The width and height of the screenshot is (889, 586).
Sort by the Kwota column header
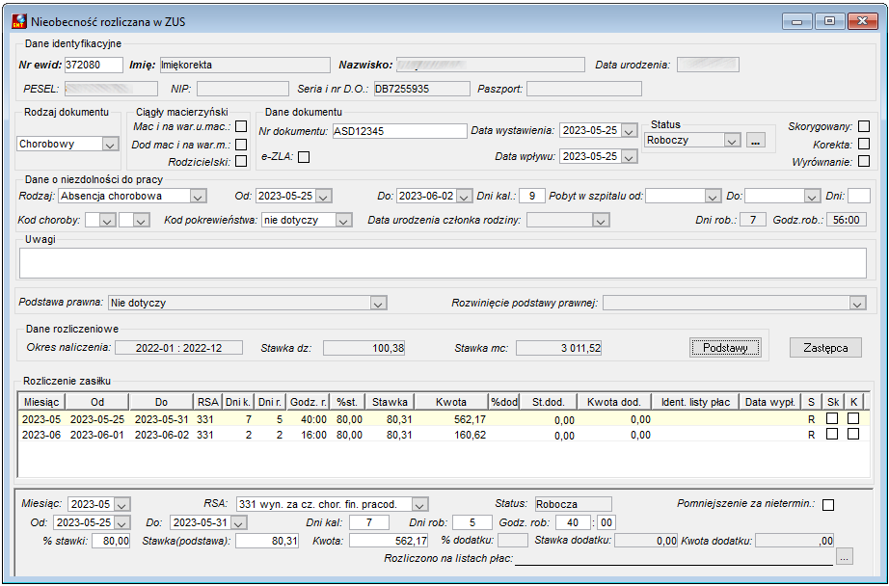click(451, 402)
